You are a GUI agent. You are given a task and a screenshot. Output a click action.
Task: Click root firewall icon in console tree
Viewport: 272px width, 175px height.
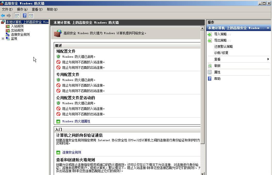point(3,22)
